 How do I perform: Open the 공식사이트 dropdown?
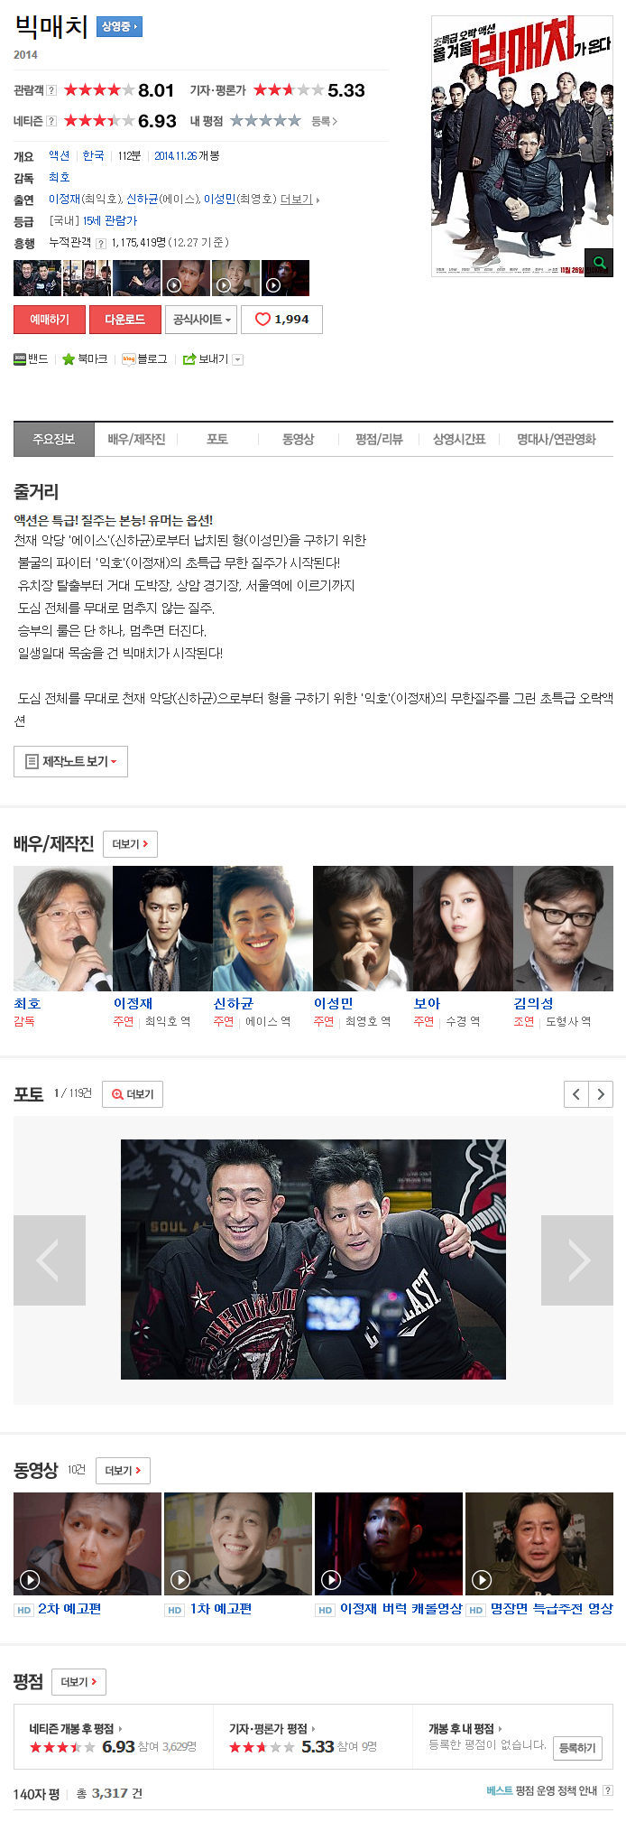pyautogui.click(x=202, y=320)
